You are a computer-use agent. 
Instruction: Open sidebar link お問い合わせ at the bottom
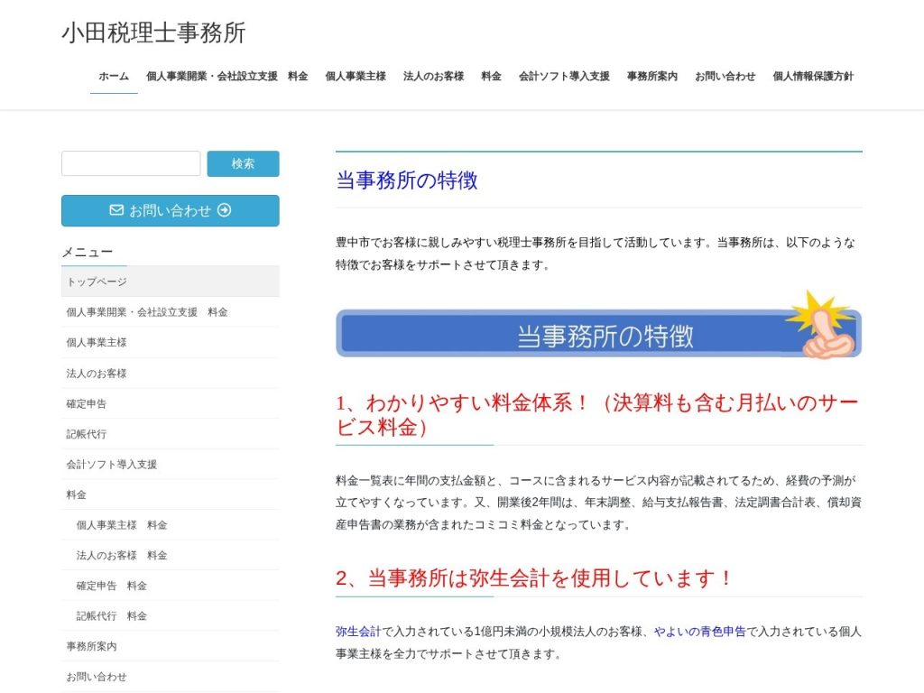(171, 677)
